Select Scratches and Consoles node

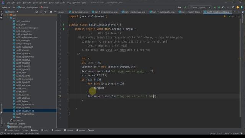tap(20, 127)
